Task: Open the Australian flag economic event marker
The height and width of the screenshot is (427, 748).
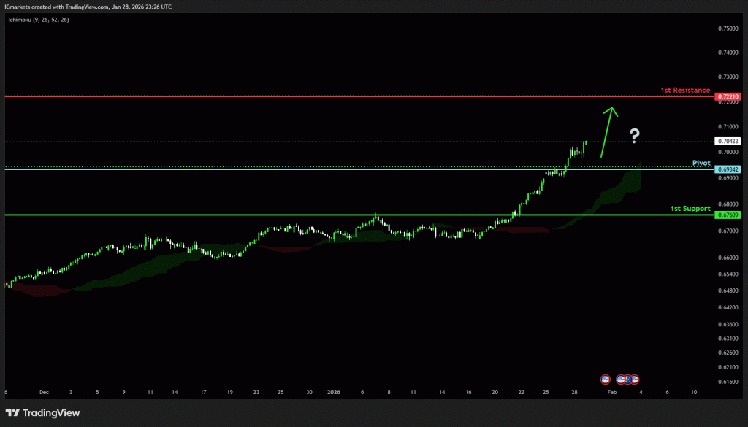Action: point(627,380)
